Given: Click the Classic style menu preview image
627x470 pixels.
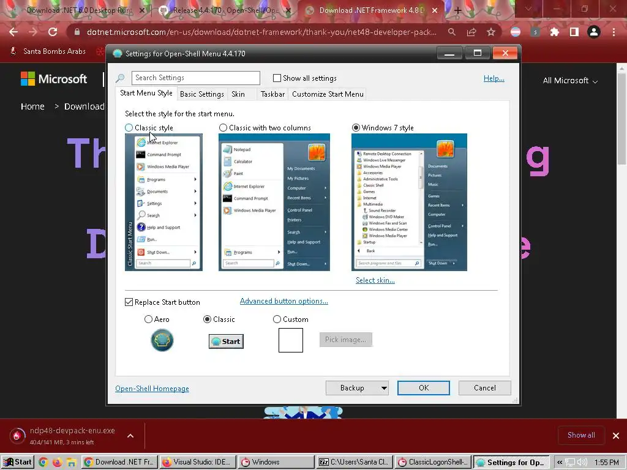Looking at the screenshot, I should [163, 202].
